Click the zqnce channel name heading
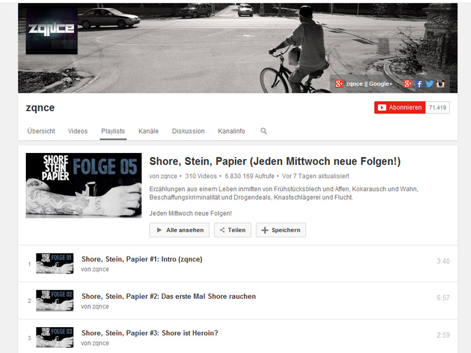This screenshot has width=471, height=353. tap(40, 108)
